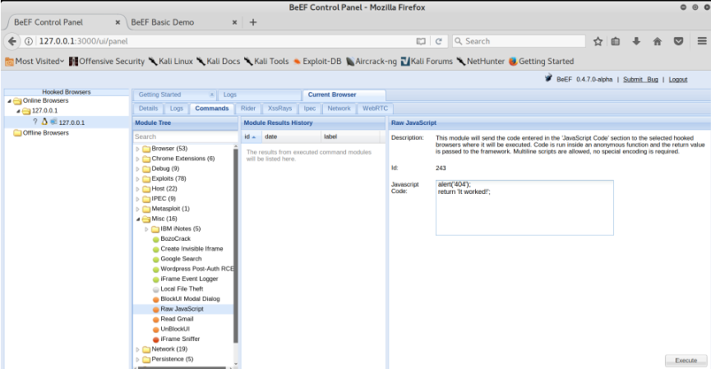
Task: Click the Firefox home icon
Action: [657, 41]
